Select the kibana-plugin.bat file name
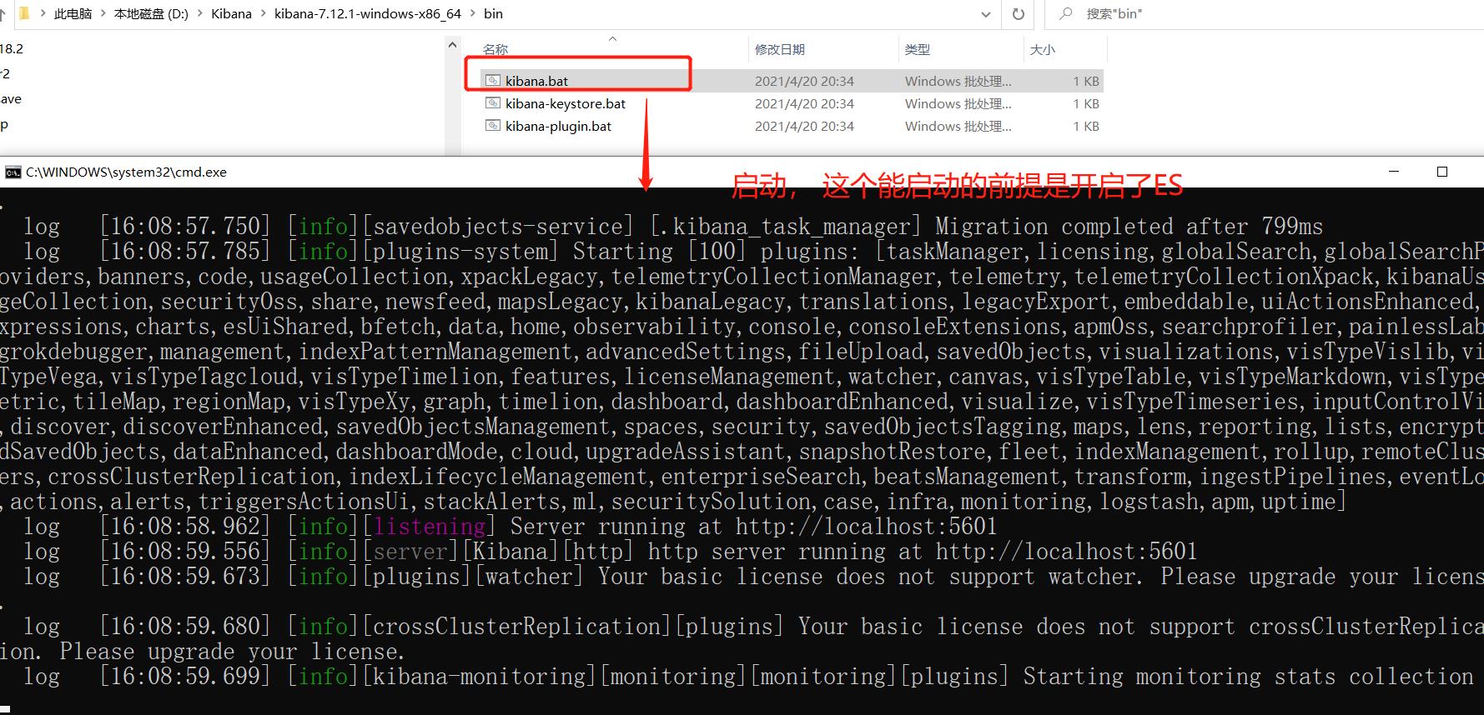 pos(558,126)
